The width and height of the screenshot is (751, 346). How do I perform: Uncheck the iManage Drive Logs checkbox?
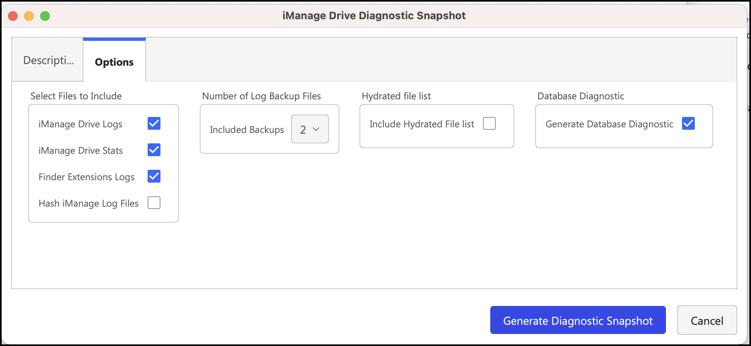[154, 124]
